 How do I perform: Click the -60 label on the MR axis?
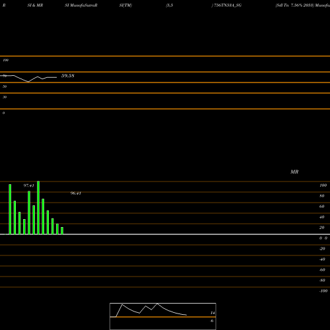click(x=322, y=270)
